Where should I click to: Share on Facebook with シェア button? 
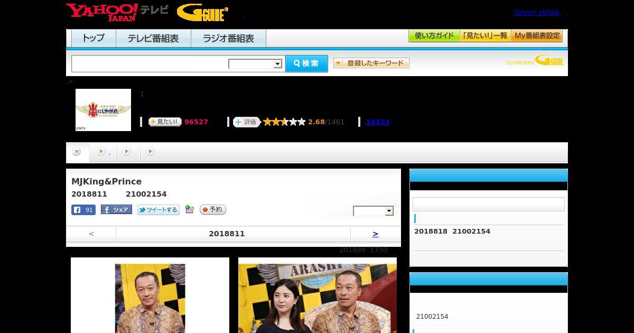(116, 210)
